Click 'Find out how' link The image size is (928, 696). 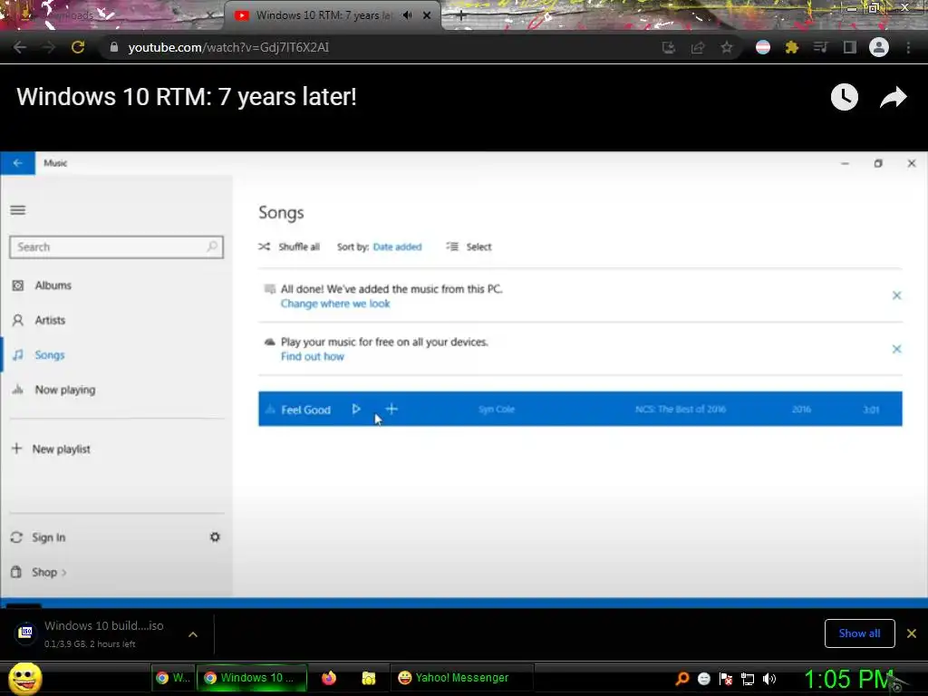[312, 356]
